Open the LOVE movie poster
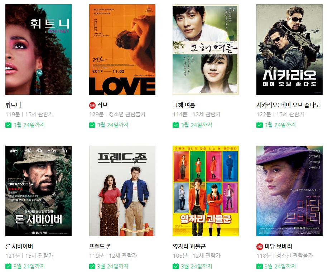The height and width of the screenshot is (272, 328). (122, 49)
